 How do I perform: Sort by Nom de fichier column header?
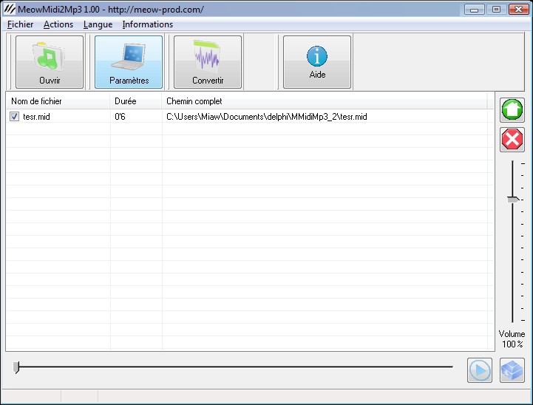58,101
